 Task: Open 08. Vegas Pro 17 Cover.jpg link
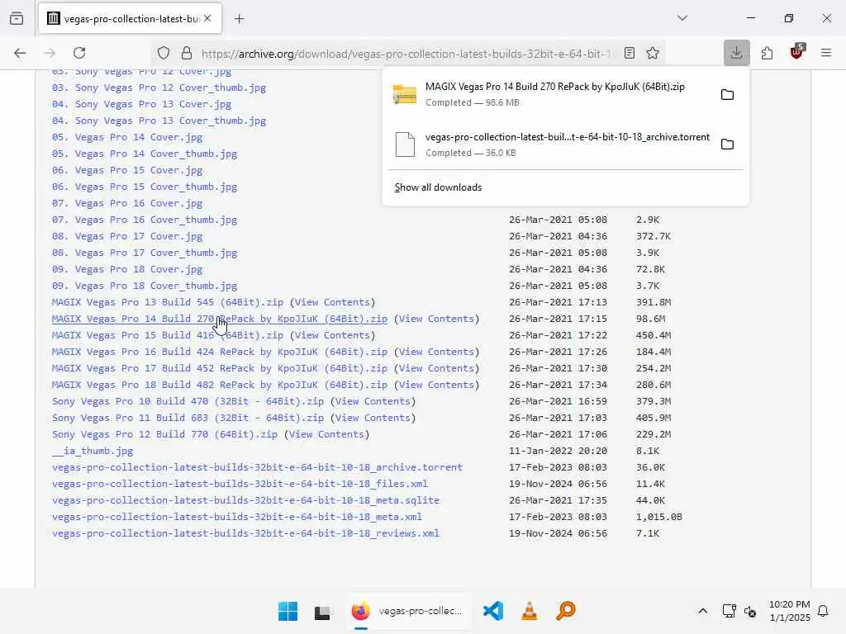(127, 236)
